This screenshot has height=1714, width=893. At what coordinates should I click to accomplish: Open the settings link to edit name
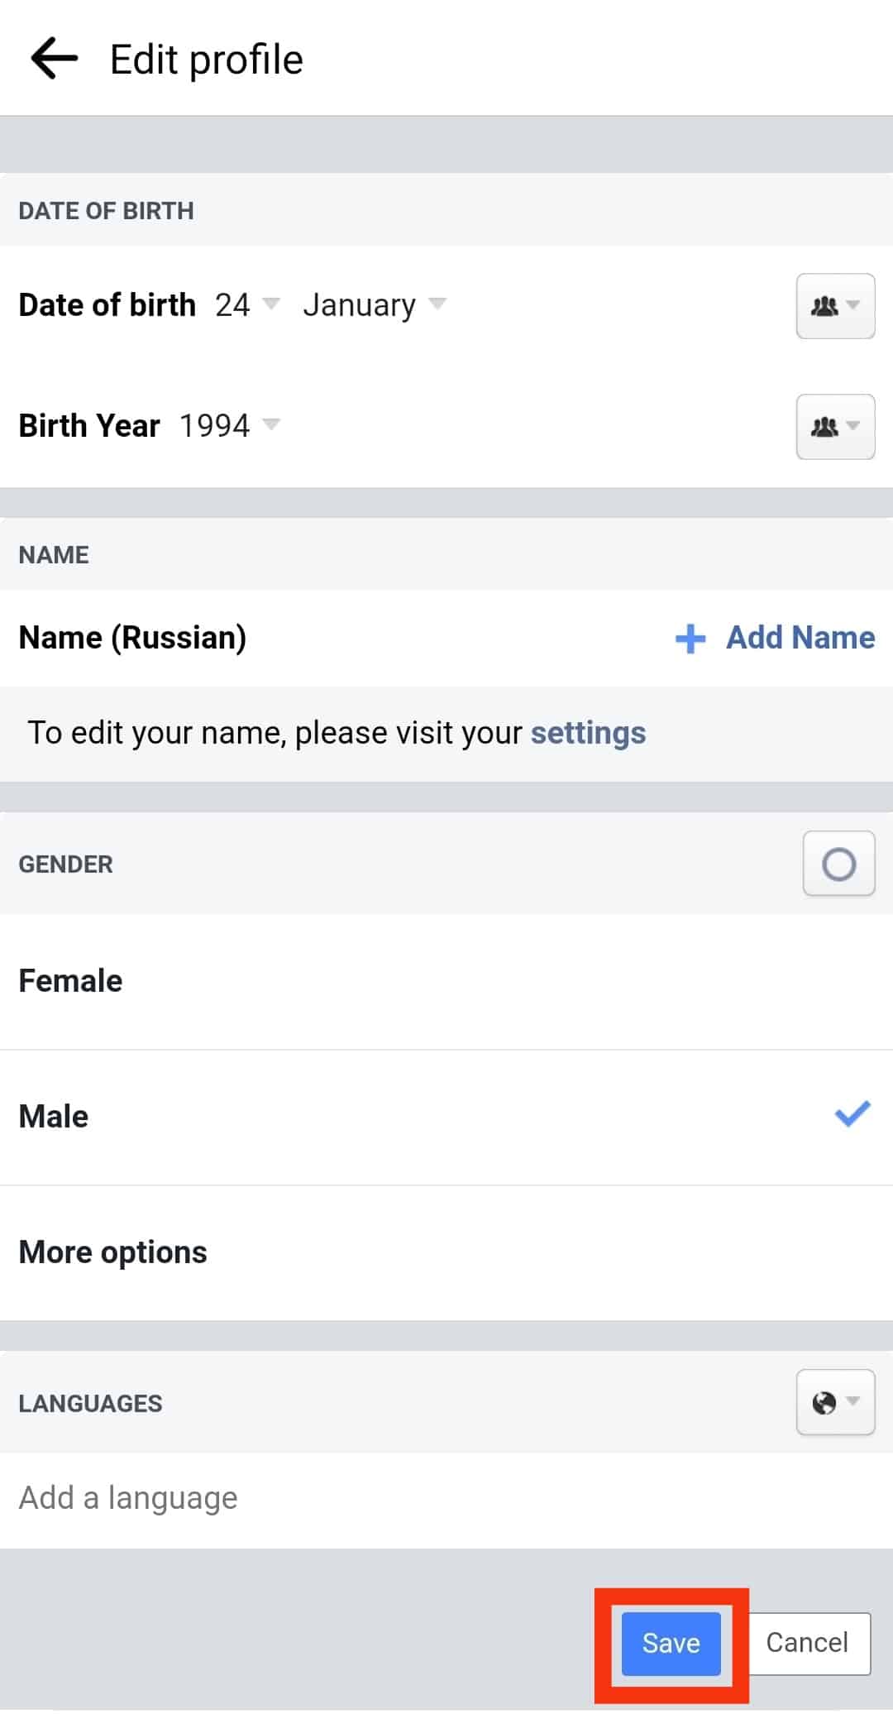coord(588,733)
